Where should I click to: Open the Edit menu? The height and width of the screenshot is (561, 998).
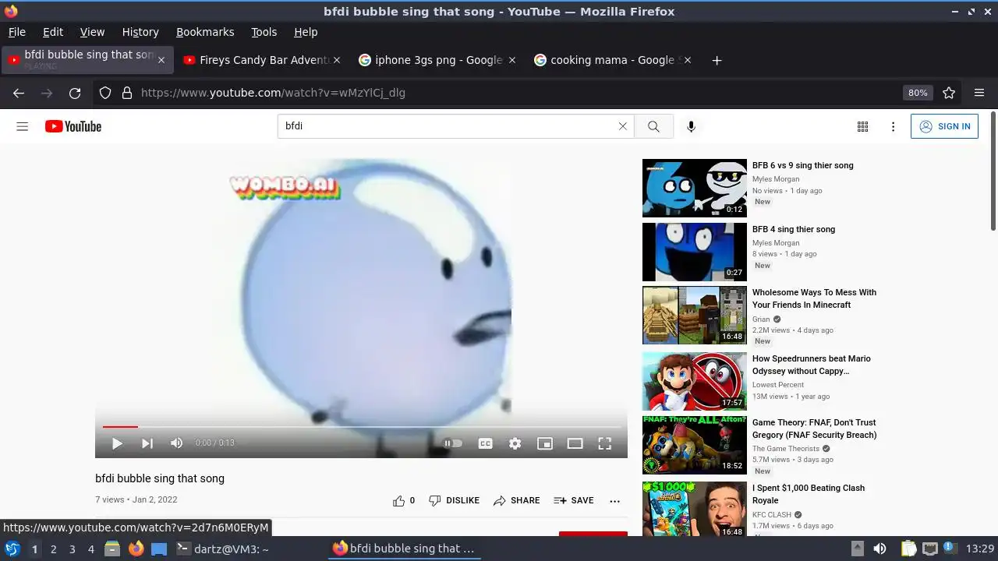[53, 32]
